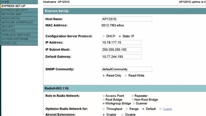Choose Non-Root Bridge radio role
Viewport: 206px width, 116px height.
[133, 100]
